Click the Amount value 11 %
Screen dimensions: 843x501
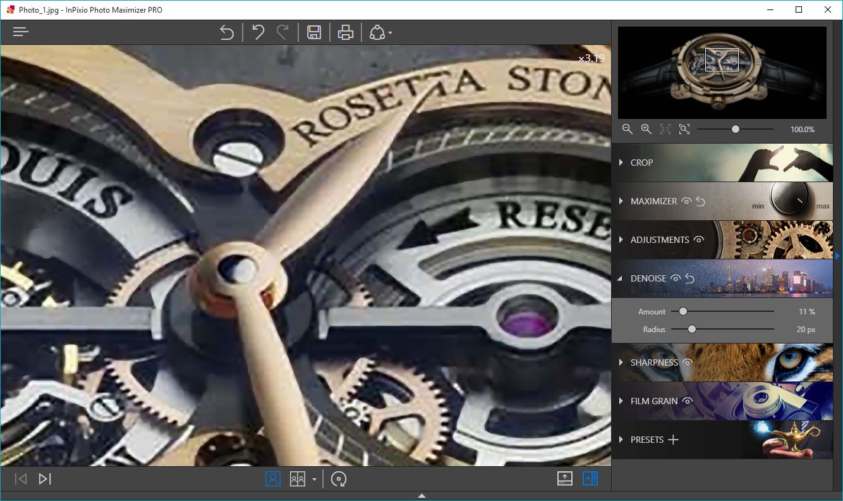click(807, 312)
